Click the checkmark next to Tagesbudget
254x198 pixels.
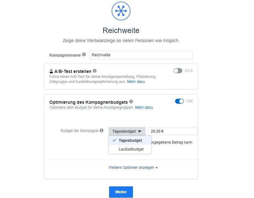pos(114,140)
